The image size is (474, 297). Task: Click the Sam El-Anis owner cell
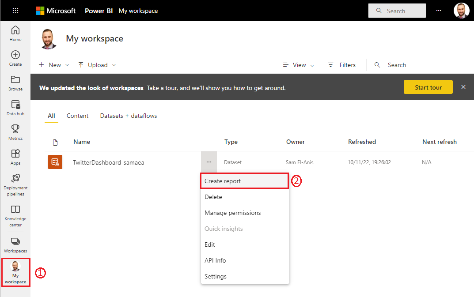[x=299, y=162]
